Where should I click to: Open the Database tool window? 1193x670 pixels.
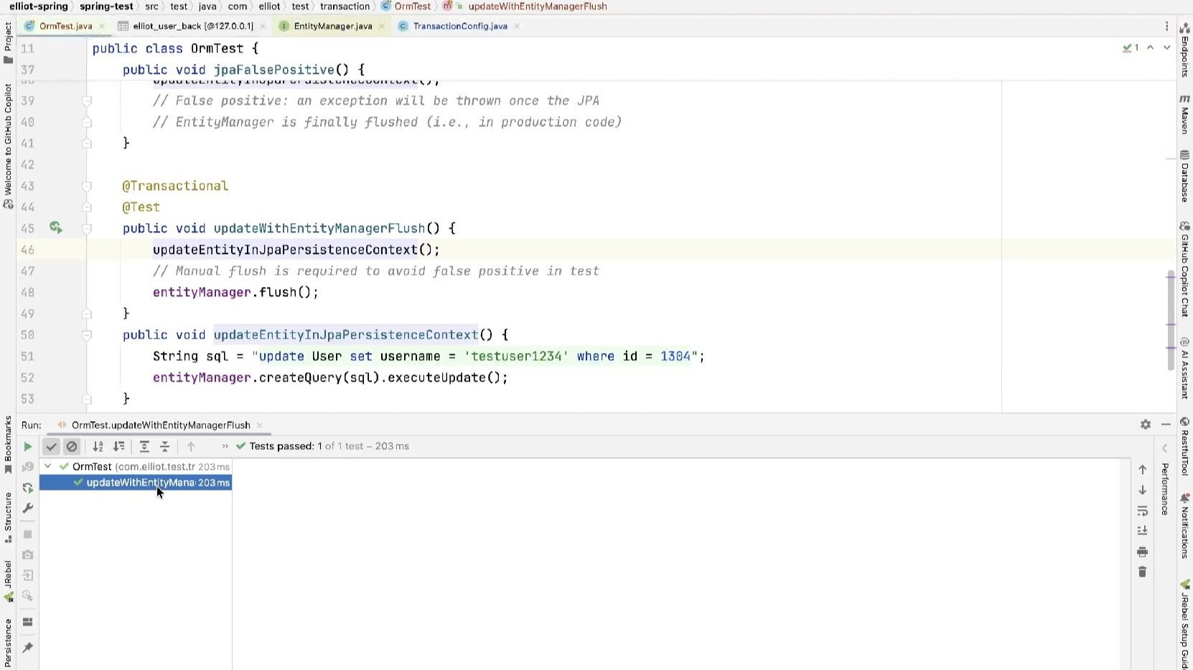point(1184,176)
